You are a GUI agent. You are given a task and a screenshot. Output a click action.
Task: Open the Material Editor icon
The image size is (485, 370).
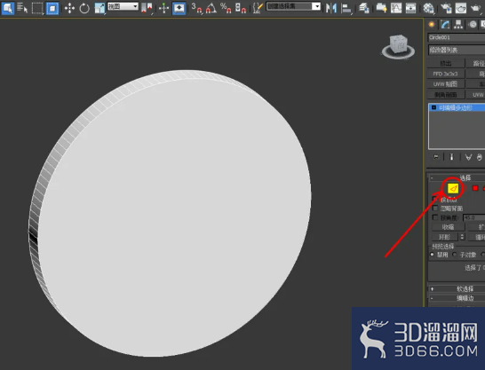[428, 8]
